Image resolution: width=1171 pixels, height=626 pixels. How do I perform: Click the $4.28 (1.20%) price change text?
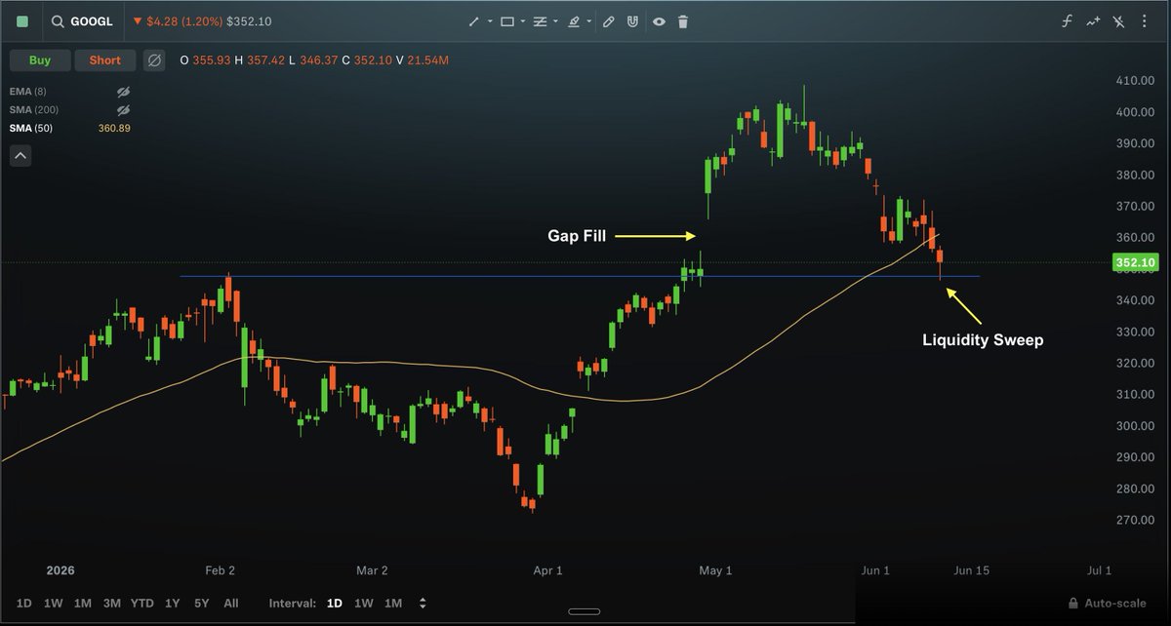(182, 21)
